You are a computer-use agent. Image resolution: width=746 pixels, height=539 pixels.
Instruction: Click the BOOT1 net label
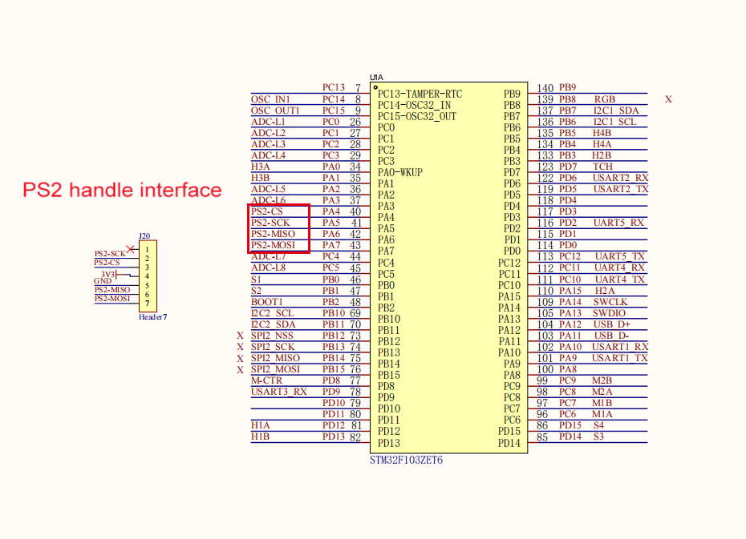pyautogui.click(x=267, y=302)
